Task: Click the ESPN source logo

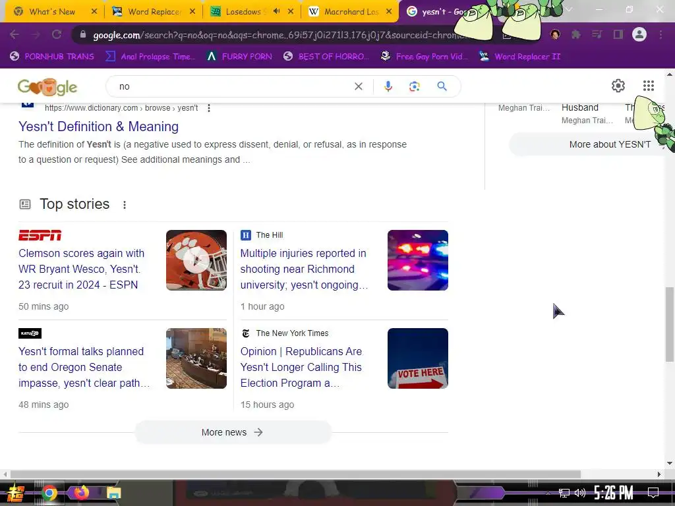Action: point(40,235)
